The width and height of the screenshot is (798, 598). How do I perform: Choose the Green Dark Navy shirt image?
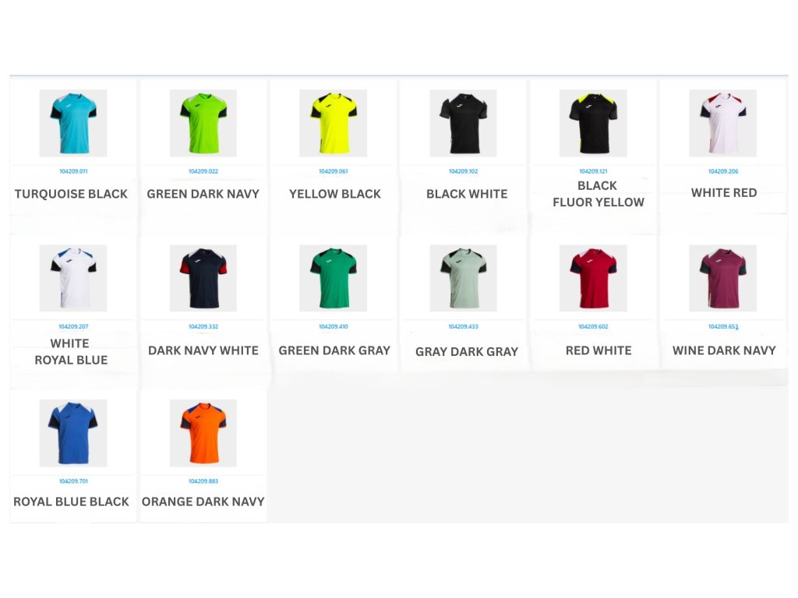coord(203,123)
